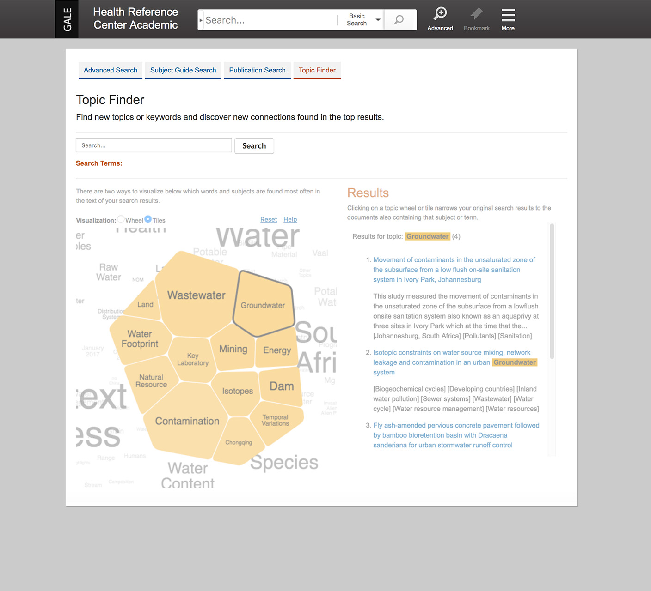Screen dimensions: 651x591
Task: Click the faded 'Raw Water' background topic
Action: click(109, 272)
